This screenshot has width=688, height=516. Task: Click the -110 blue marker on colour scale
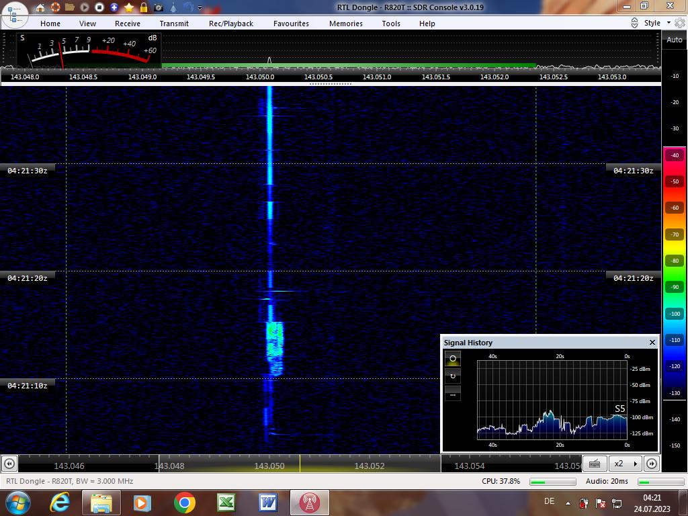[675, 340]
